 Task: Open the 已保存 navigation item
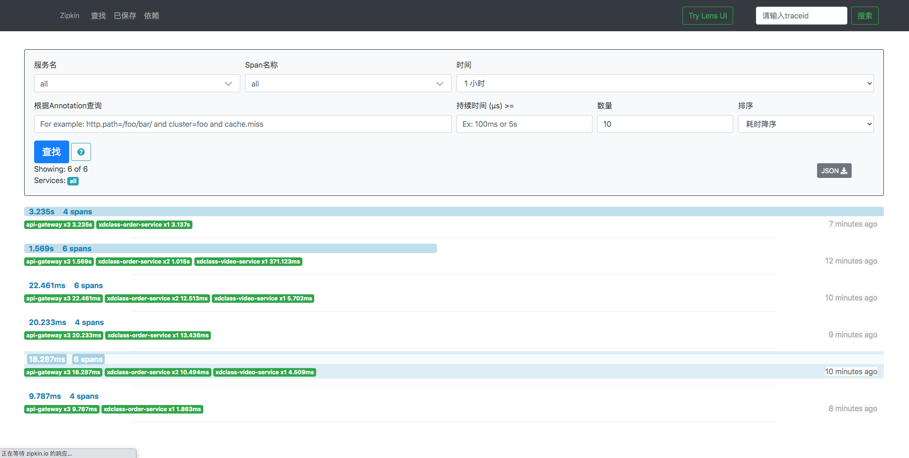(x=125, y=16)
